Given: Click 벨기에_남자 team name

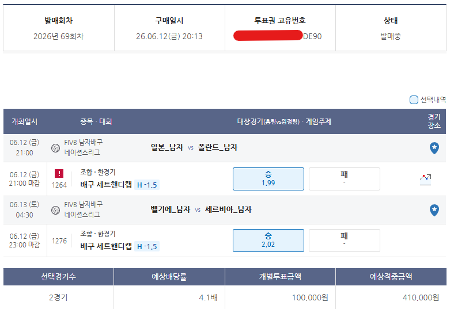Looking at the screenshot, I should click(171, 209).
